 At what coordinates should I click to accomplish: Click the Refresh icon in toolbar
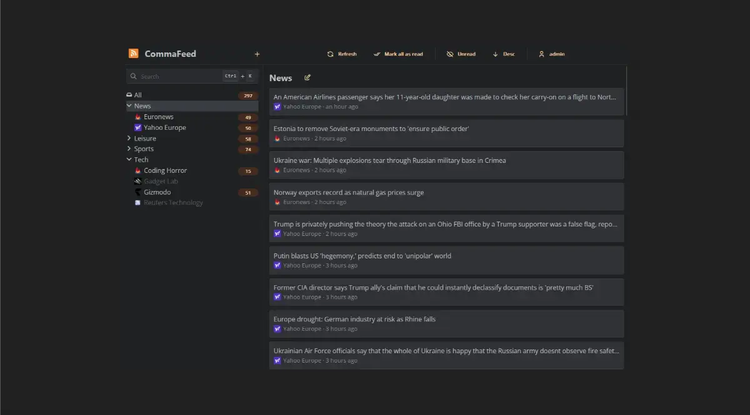point(331,54)
